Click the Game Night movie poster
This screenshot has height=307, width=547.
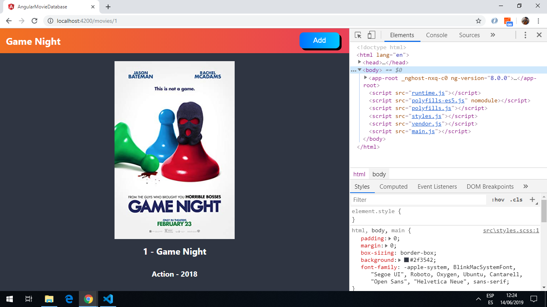point(175,150)
